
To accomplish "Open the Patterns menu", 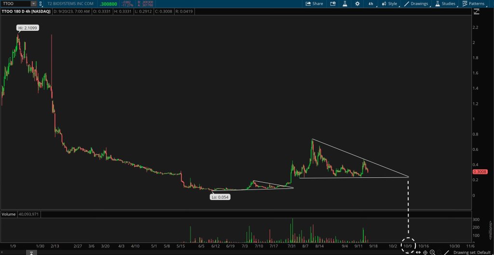I will pyautogui.click(x=474, y=4).
